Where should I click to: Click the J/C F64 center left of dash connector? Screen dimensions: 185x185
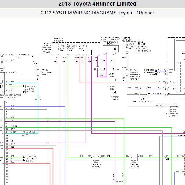coord(173,107)
